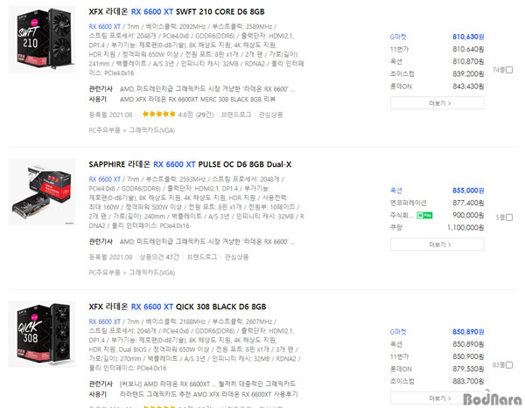The image size is (525, 408).
Task: Open XFX RX 6600 XT SWFT 210 title
Action: tap(177, 11)
